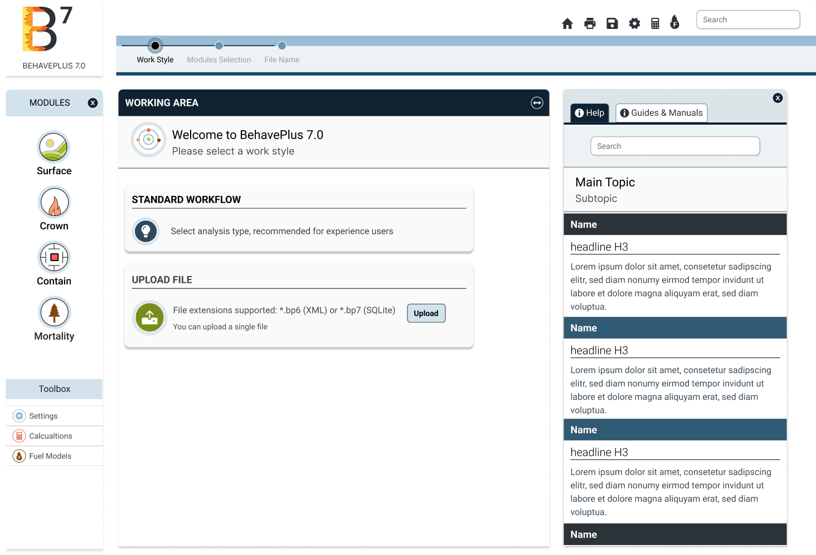Click the Work Style progress step marker
Screen dimensions: 816x555
tap(155, 46)
